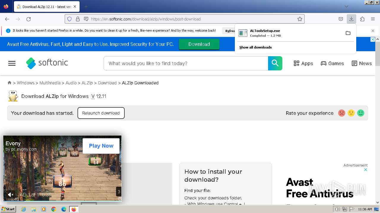Image resolution: width=380 pixels, height=213 pixels.
Task: Click Show all downloads
Action: tap(255, 47)
